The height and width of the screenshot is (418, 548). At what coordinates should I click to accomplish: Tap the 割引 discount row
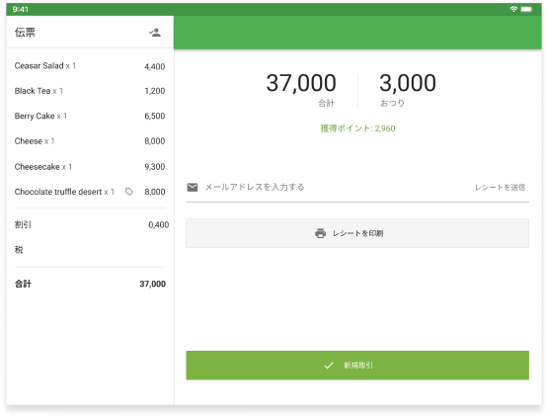91,224
